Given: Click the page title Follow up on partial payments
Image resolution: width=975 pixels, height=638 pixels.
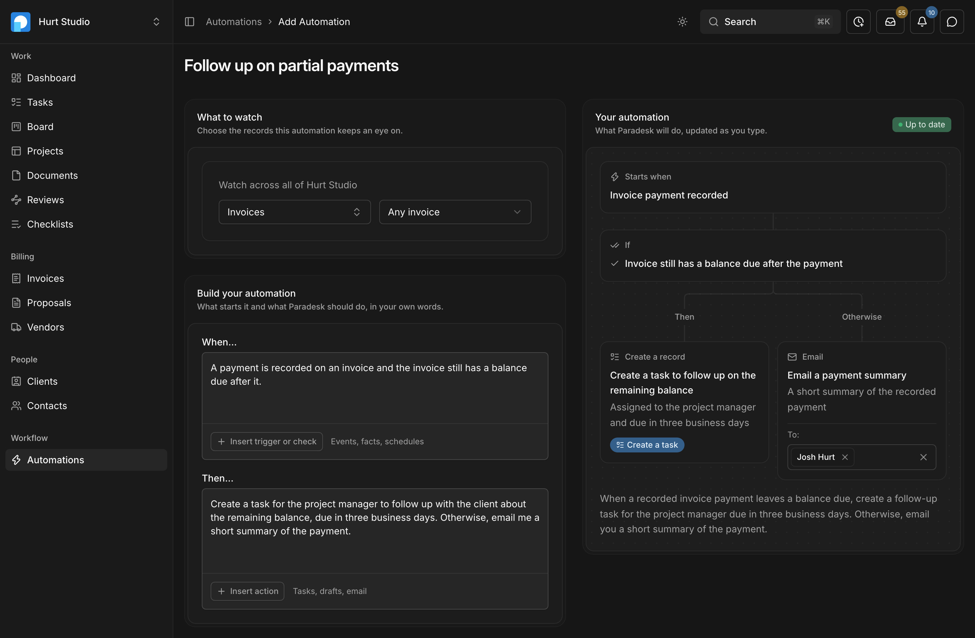Looking at the screenshot, I should [291, 66].
